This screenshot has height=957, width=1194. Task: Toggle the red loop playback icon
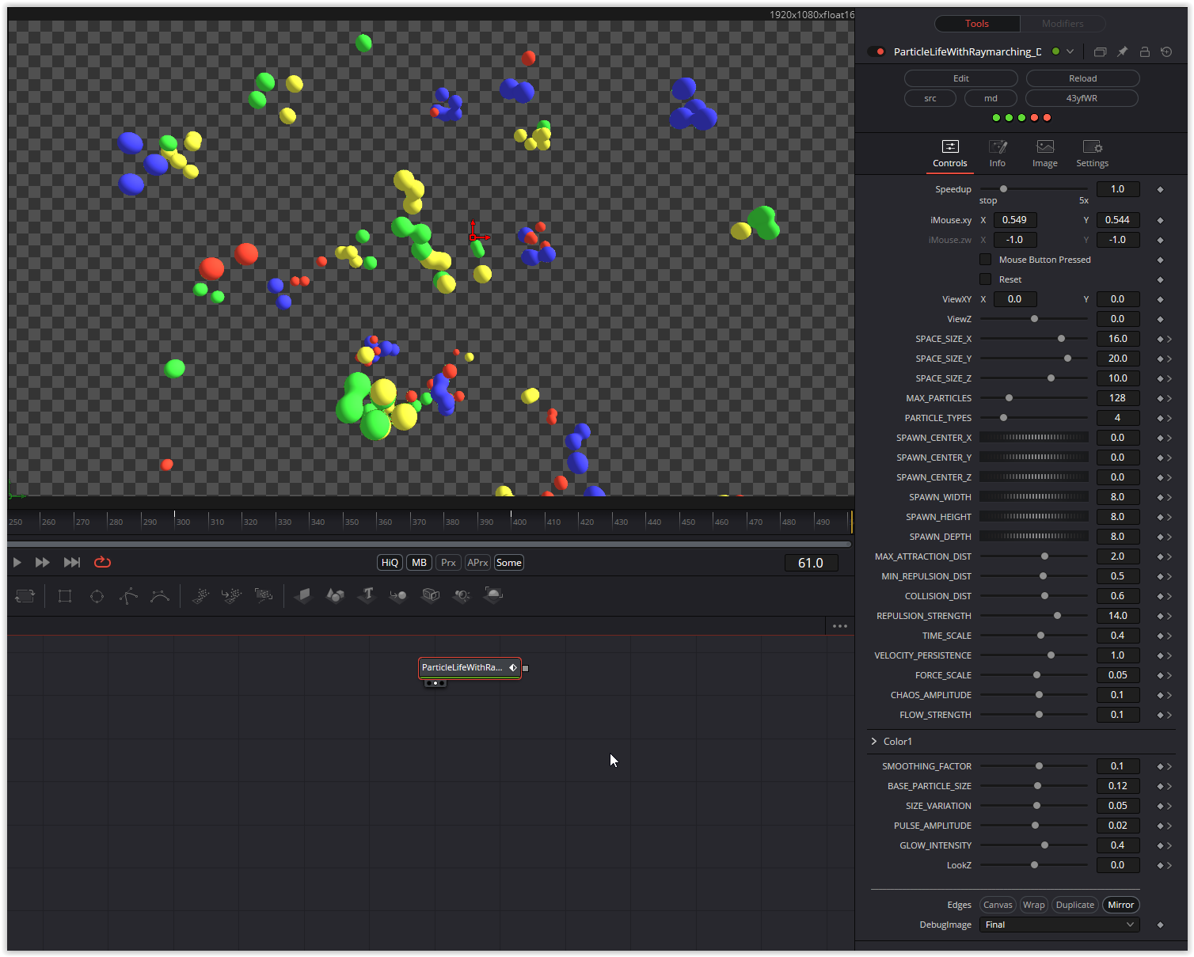(103, 562)
